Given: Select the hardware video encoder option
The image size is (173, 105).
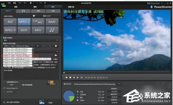Looking at the screenshot, I should point(20,85).
